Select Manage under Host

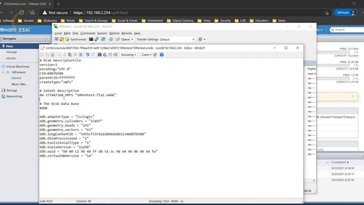(11, 52)
